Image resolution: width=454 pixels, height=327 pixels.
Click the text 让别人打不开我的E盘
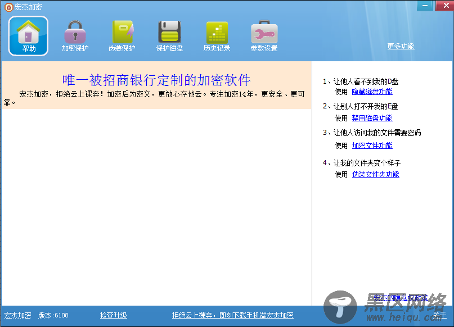pyautogui.click(x=366, y=106)
